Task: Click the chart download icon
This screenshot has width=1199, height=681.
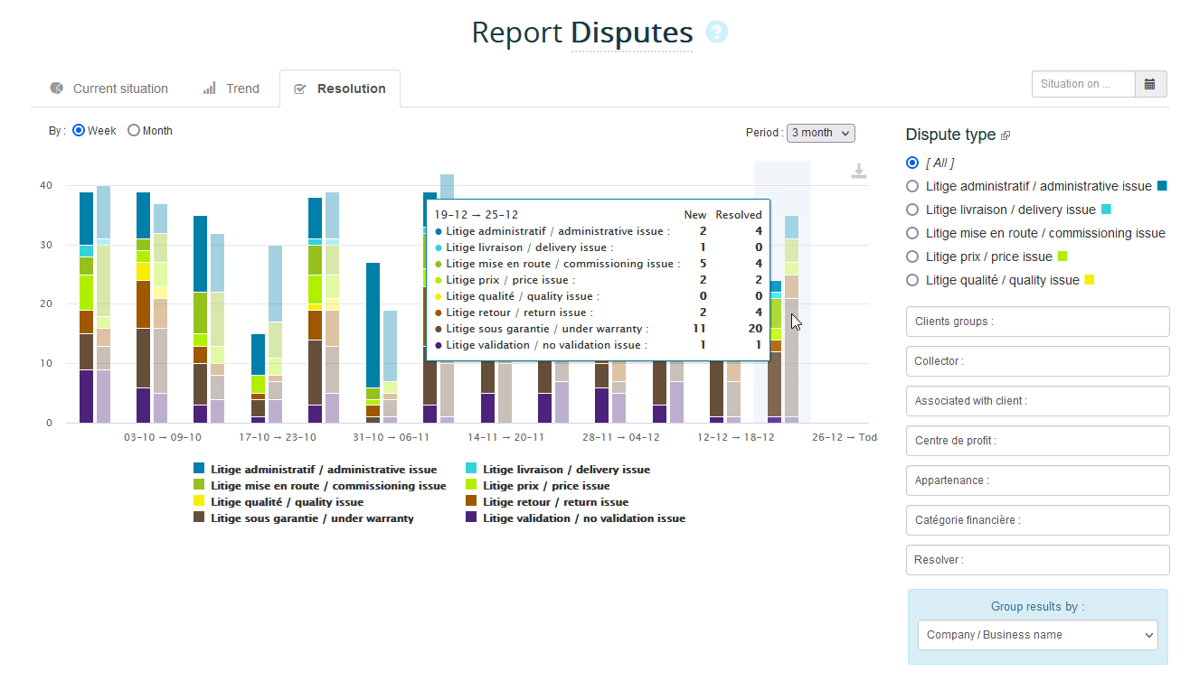Action: [859, 172]
